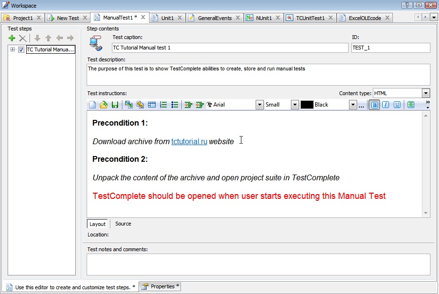Close the Project1 tab
This screenshot has width=439, height=294.
tap(39, 18)
